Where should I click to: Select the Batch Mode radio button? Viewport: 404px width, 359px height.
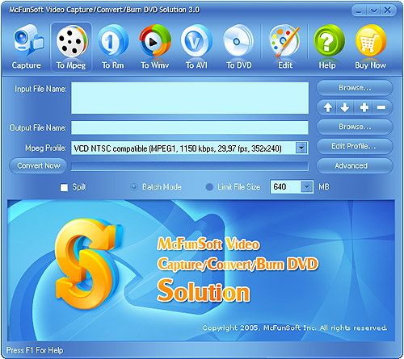coord(134,187)
